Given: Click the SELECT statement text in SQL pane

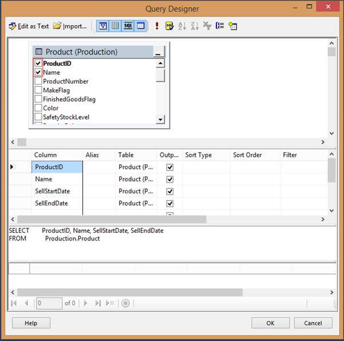Looking at the screenshot, I should pyautogui.click(x=86, y=231).
